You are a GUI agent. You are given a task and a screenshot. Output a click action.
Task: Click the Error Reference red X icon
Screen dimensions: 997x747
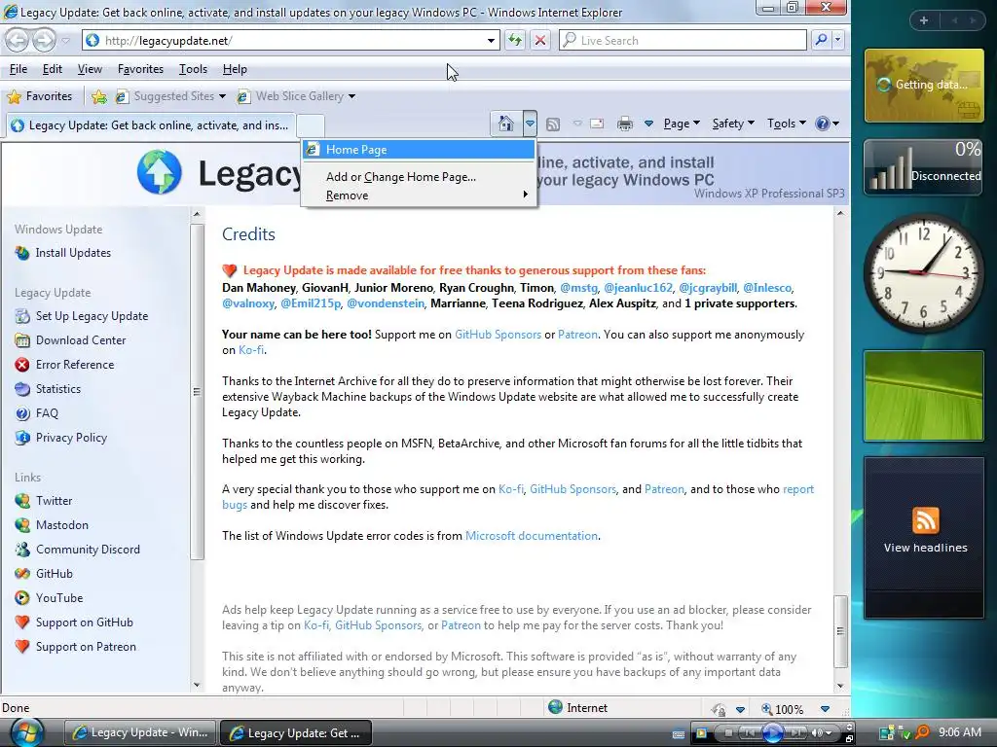(22, 365)
